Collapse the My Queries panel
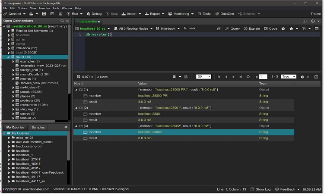 (66, 127)
